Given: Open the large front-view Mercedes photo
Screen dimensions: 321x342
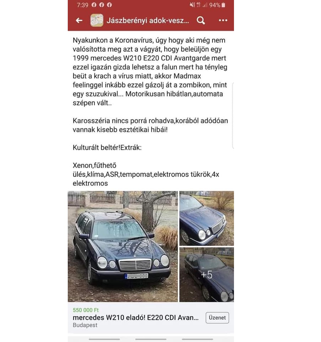Looking at the screenshot, I should (x=123, y=247).
